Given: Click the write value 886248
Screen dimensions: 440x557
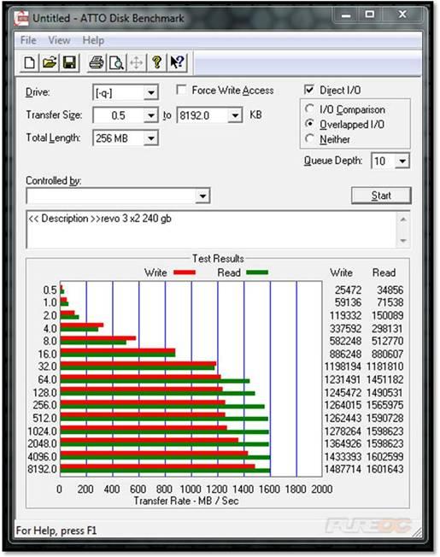Looking at the screenshot, I should (x=345, y=354).
